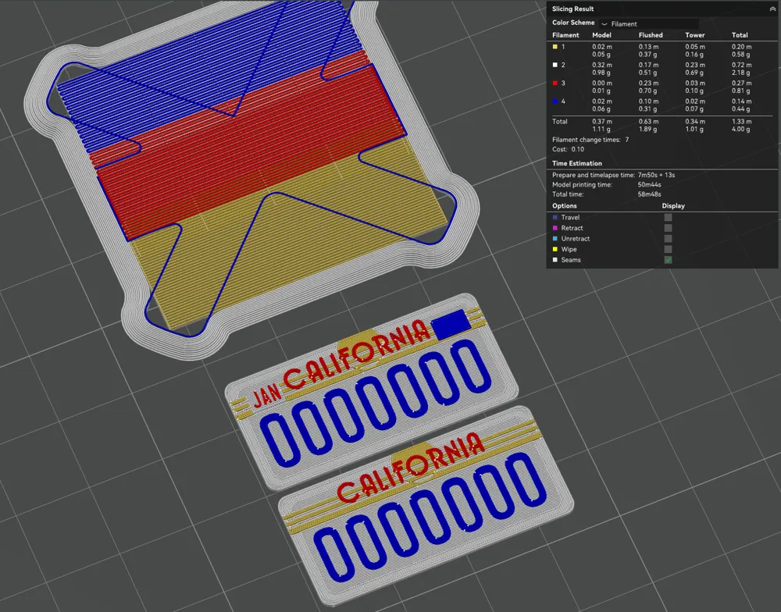Open the Color Scheme dropdown
Viewport: 781px width, 612px height.
649,23
